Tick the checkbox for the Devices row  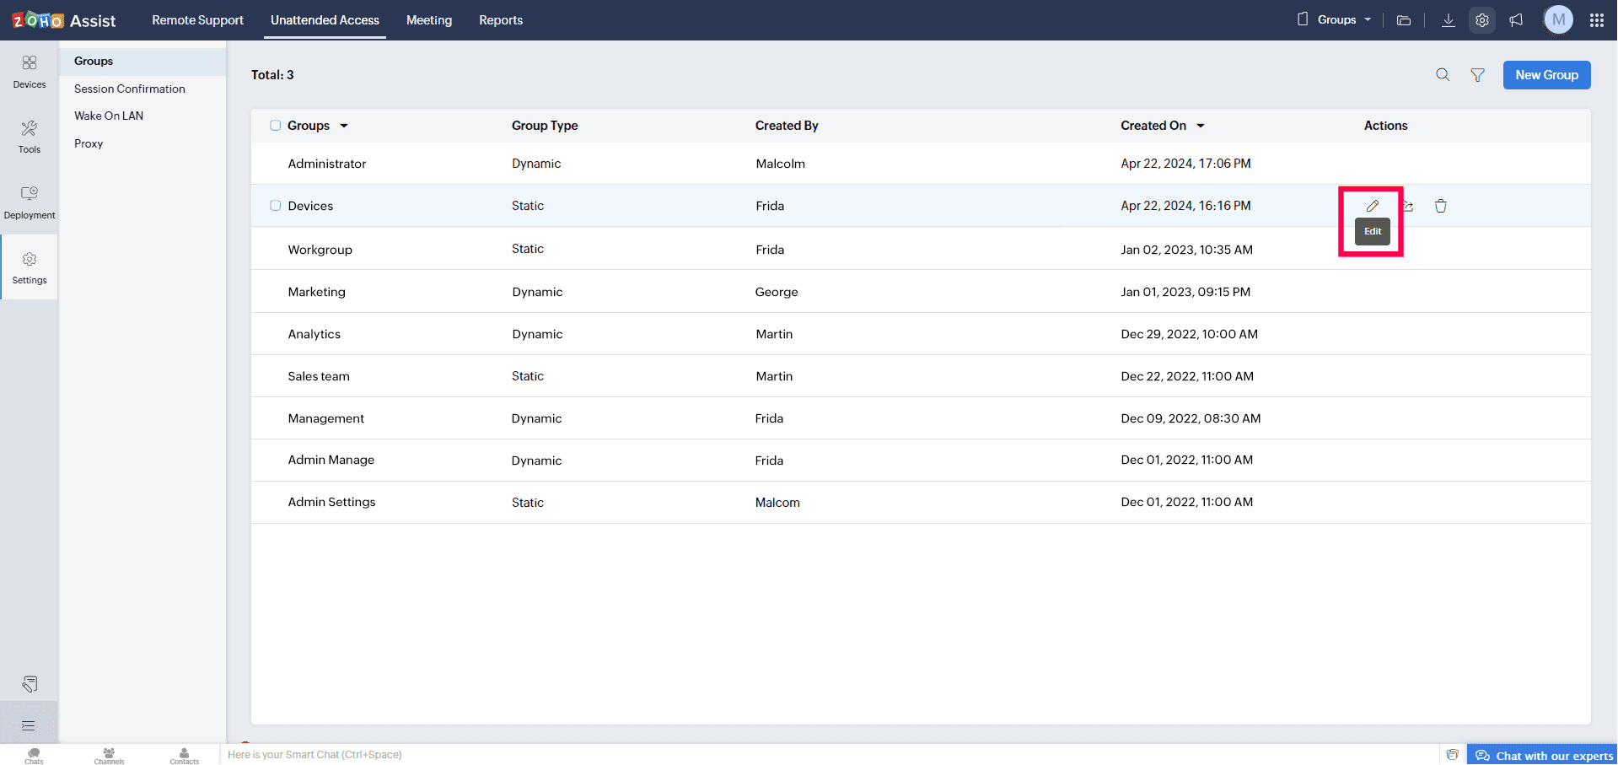[275, 206]
